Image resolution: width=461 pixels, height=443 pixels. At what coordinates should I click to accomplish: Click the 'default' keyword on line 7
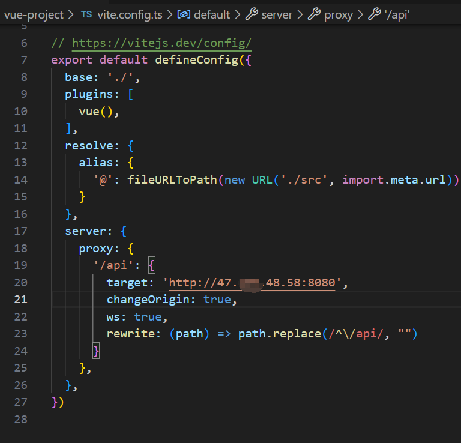124,60
